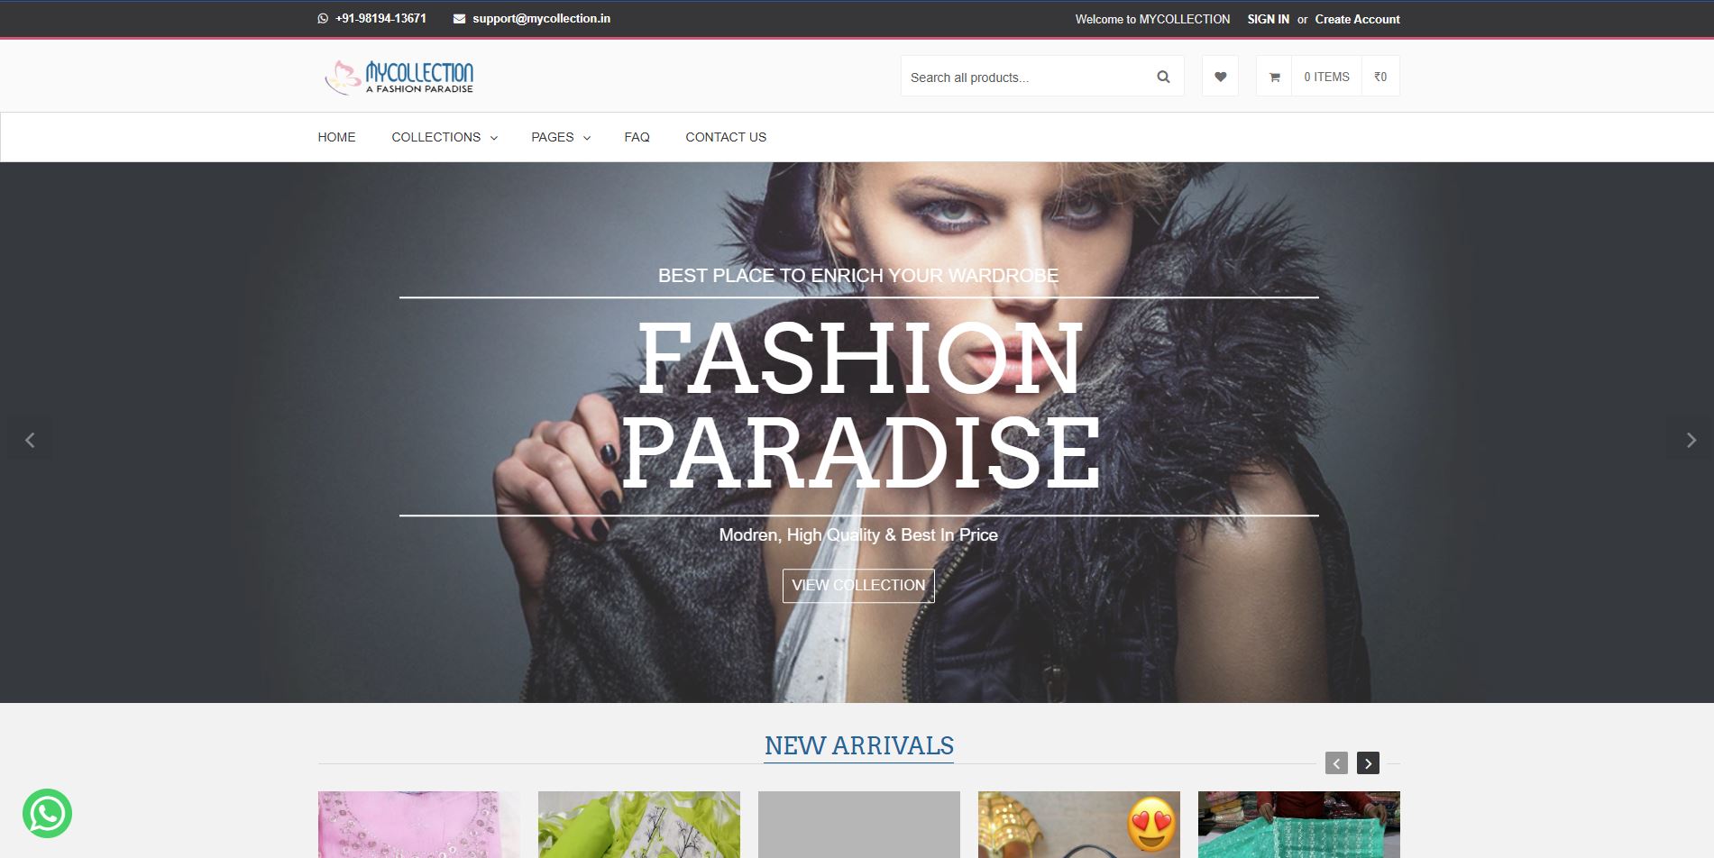Click the NEW ARRIVALS heading

click(x=859, y=745)
